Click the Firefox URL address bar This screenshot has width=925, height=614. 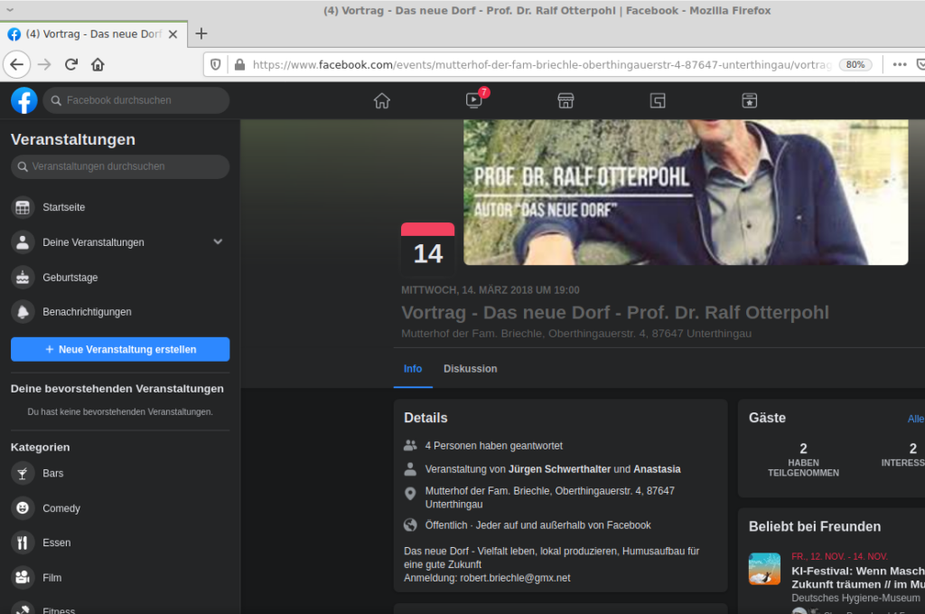click(541, 65)
